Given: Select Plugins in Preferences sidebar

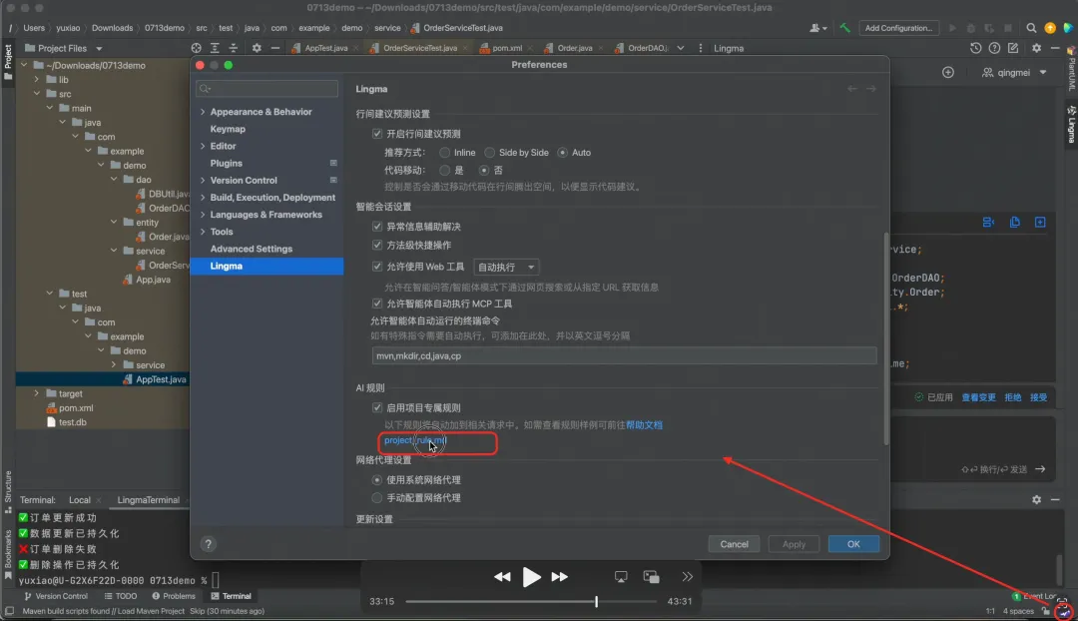Looking at the screenshot, I should 227,163.
